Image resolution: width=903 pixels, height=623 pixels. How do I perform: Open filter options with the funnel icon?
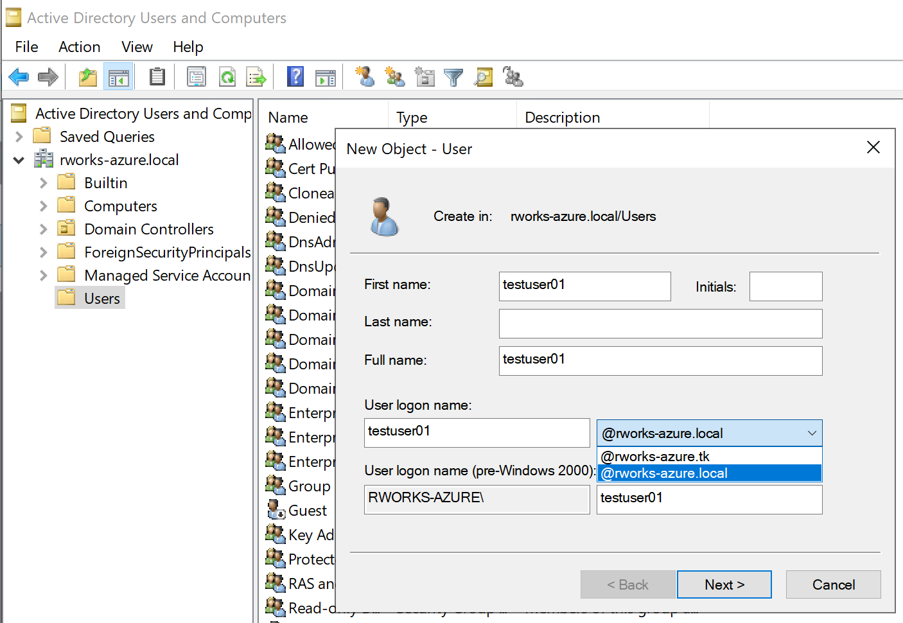point(453,78)
